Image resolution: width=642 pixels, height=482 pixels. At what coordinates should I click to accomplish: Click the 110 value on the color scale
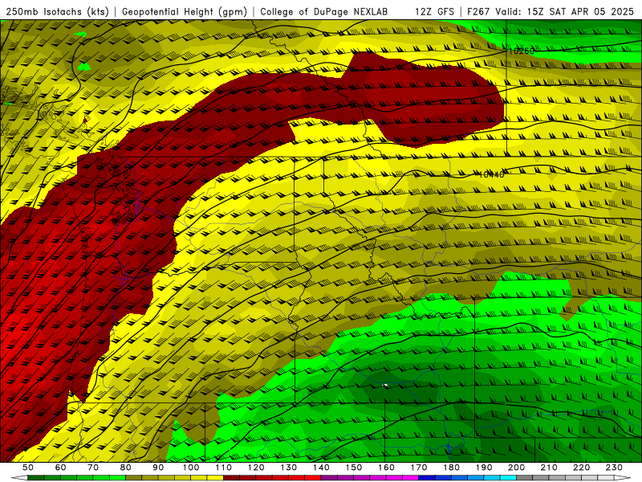[224, 468]
